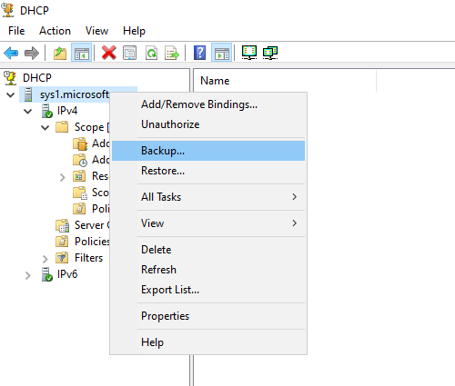
Task: Choose Unauthorize from context menu
Action: click(x=208, y=124)
